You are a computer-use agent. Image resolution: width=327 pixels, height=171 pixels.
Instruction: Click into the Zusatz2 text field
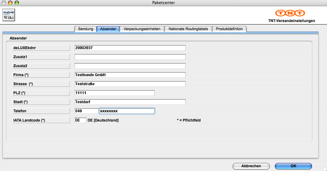[130, 66]
